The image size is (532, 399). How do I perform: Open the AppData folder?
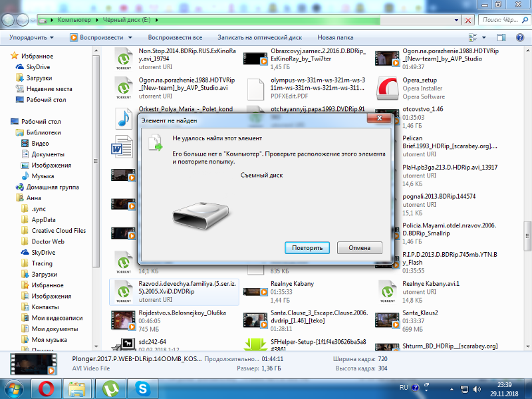click(x=43, y=219)
